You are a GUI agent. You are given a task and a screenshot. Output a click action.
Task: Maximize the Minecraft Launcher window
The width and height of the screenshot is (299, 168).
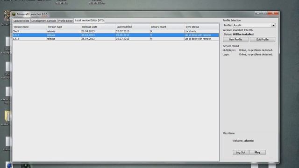264,13
